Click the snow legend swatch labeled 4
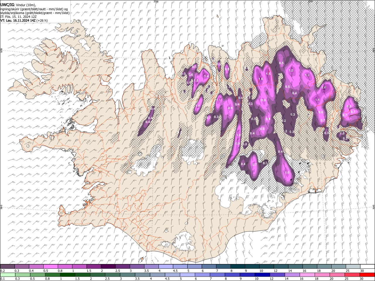 coord(166,266)
